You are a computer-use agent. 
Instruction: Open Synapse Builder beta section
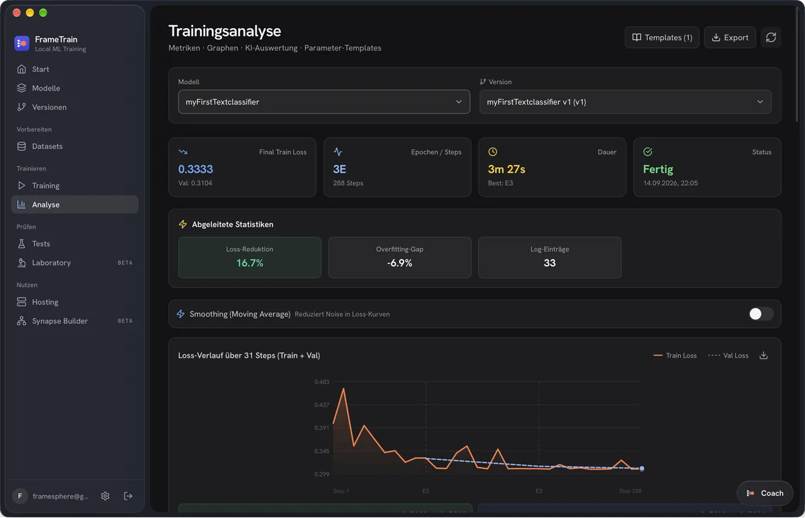[75, 321]
